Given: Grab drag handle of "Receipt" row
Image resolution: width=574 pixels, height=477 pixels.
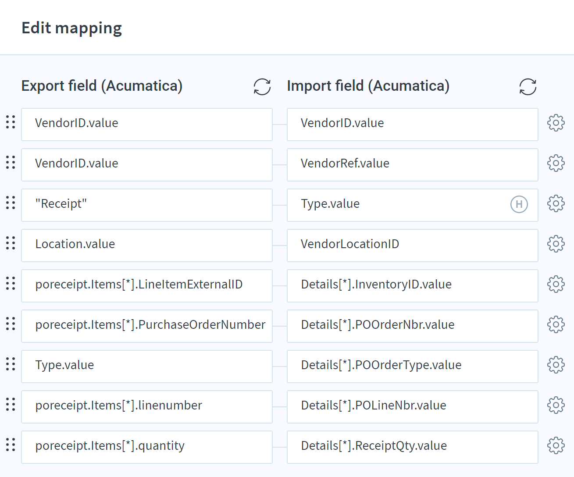Looking at the screenshot, I should (11, 203).
